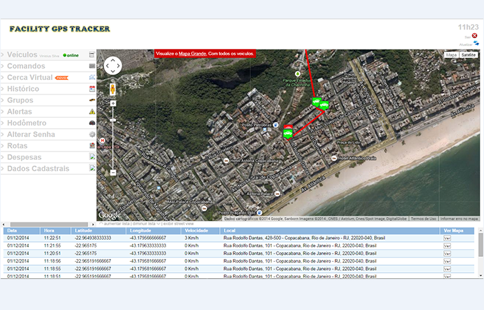Open the Rotas menu item

click(x=17, y=146)
